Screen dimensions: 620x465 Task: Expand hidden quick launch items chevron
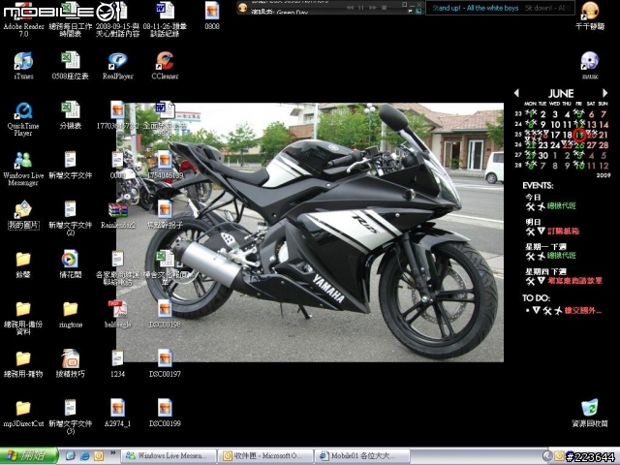pyautogui.click(x=112, y=452)
